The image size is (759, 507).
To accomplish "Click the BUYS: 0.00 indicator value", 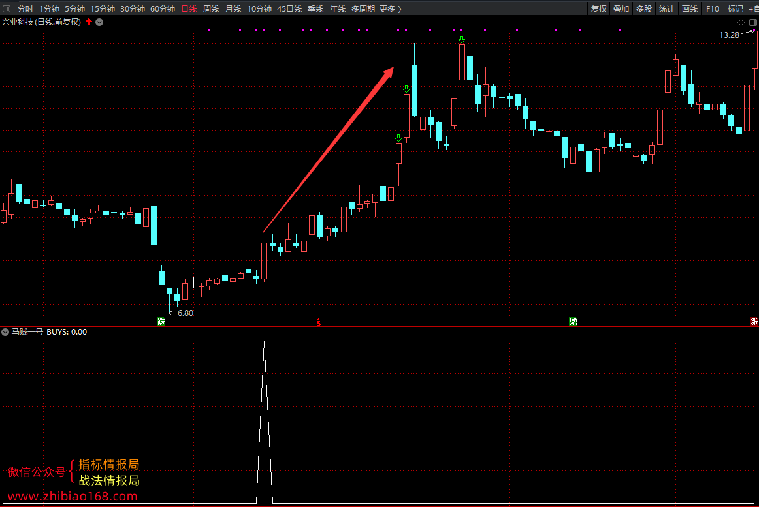I will tap(67, 332).
